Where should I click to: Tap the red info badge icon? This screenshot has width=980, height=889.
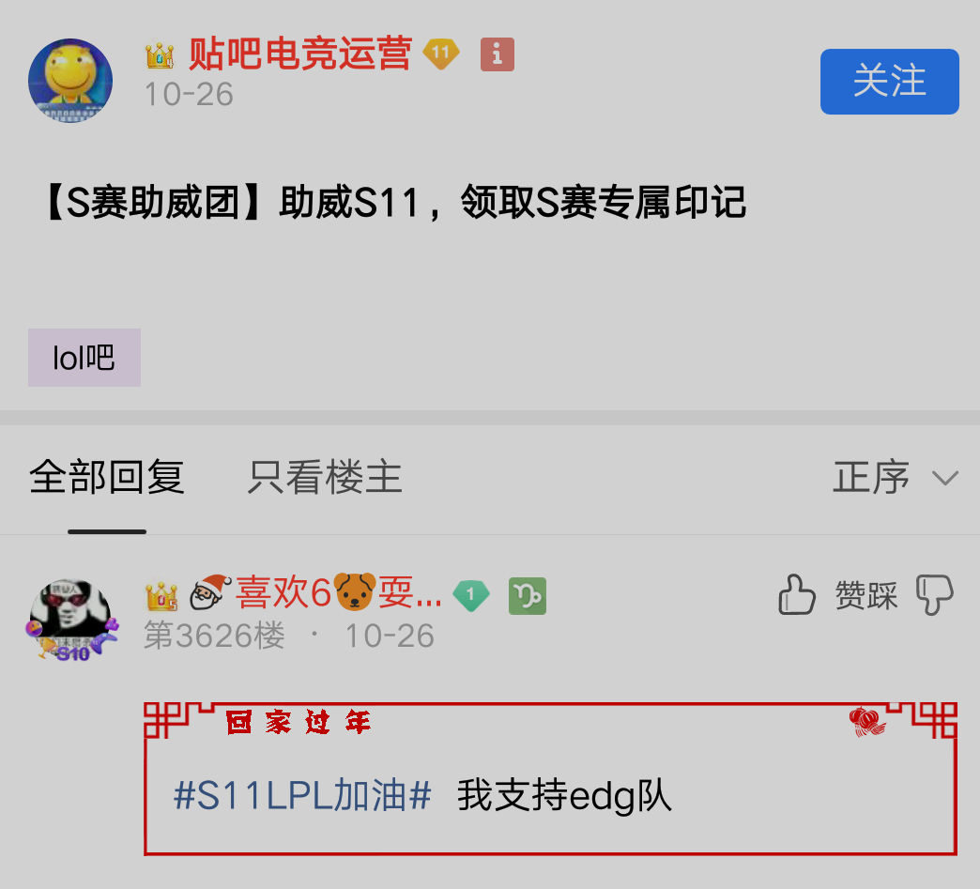point(497,54)
